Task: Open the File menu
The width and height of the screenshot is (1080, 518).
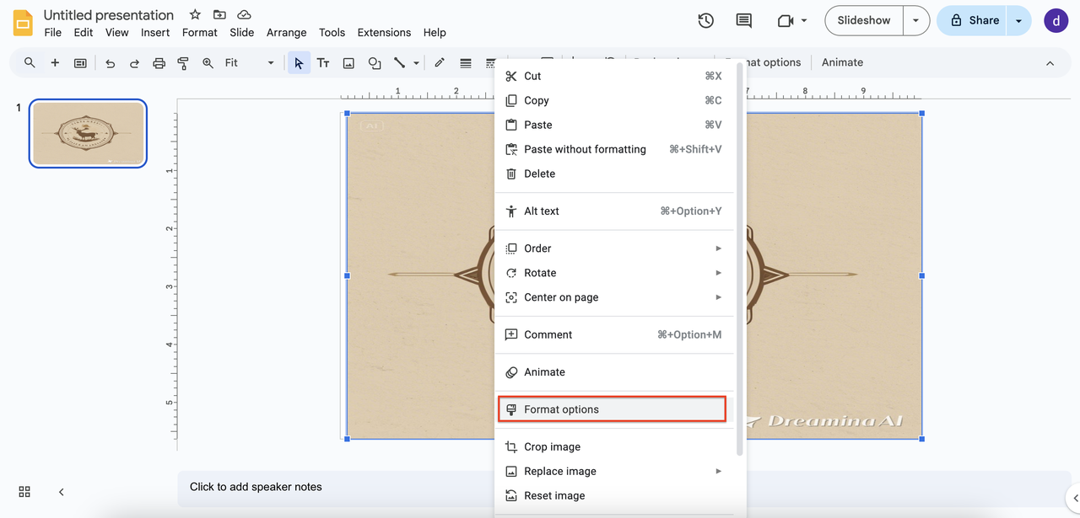Action: 53,32
